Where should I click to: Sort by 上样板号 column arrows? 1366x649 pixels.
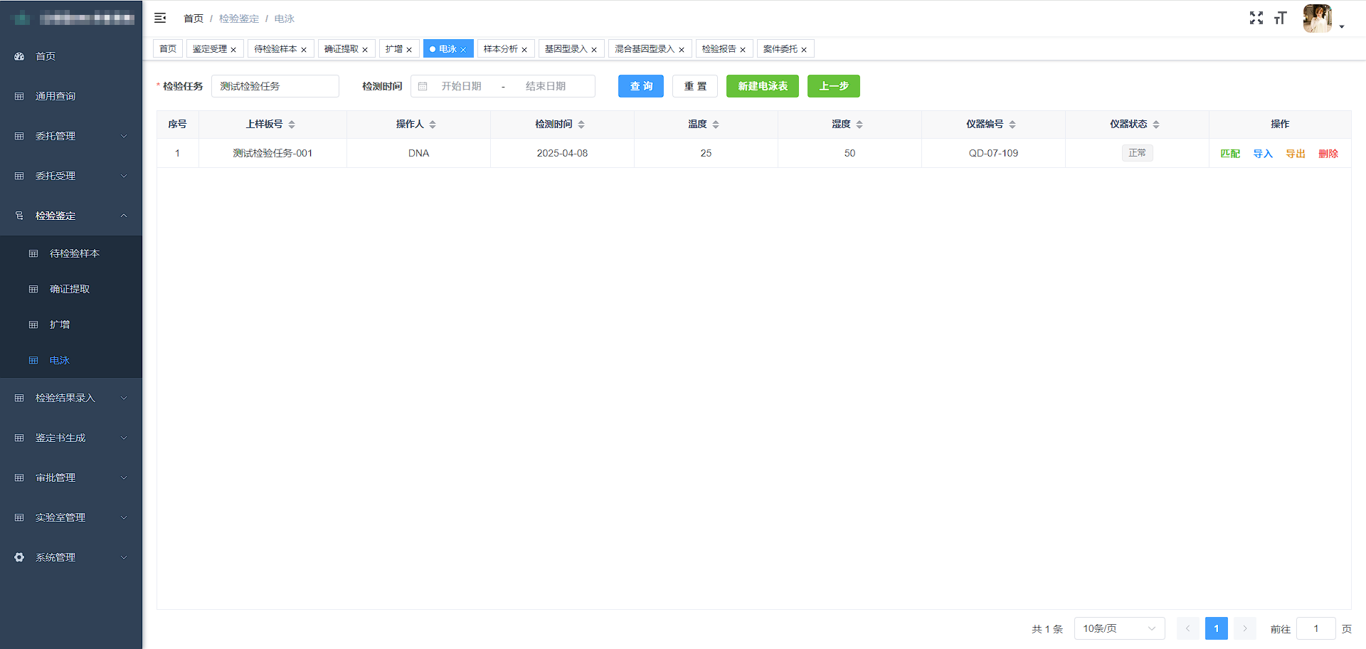coord(292,125)
